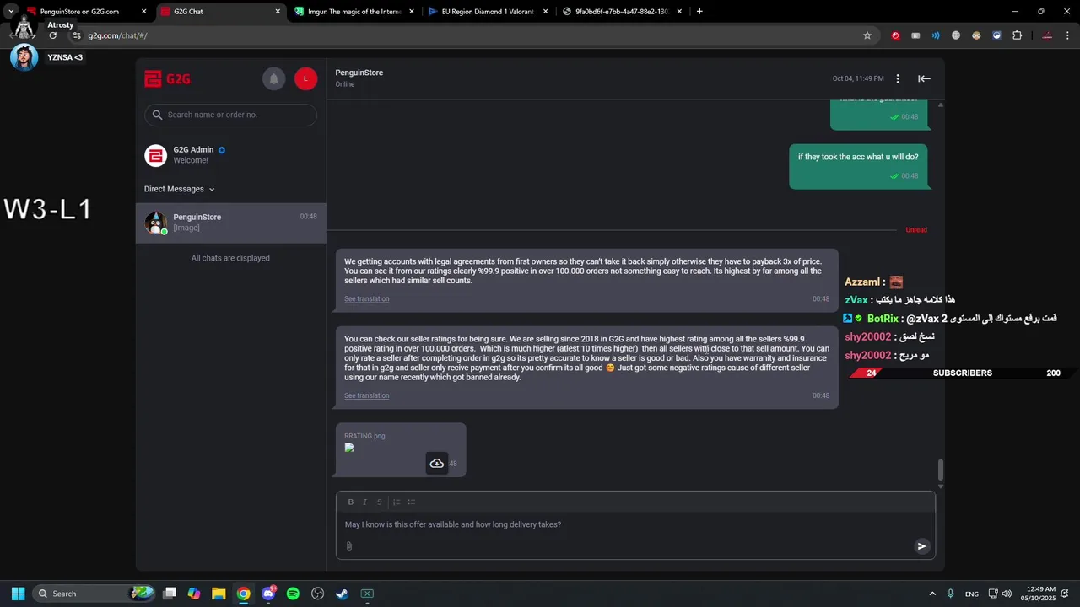Insert a numbered list in editor

(397, 502)
